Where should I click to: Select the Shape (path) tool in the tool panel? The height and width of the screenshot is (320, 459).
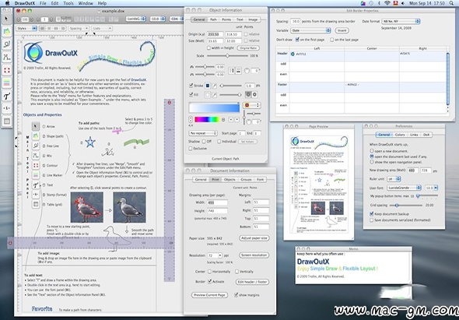7,31
